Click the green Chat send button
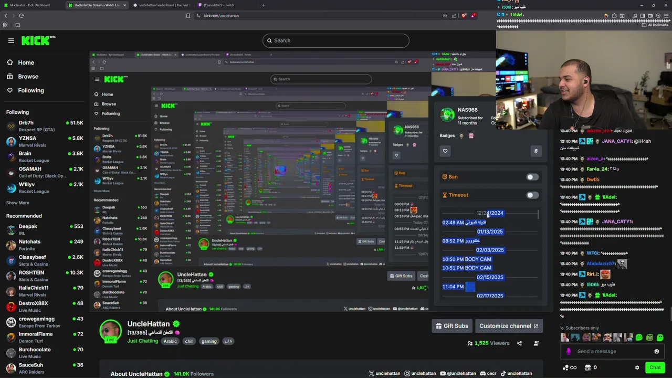 point(655,367)
